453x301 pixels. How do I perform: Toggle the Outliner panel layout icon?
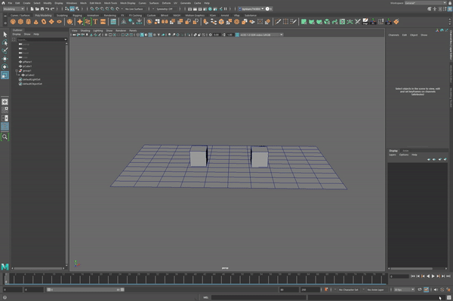pos(5,126)
